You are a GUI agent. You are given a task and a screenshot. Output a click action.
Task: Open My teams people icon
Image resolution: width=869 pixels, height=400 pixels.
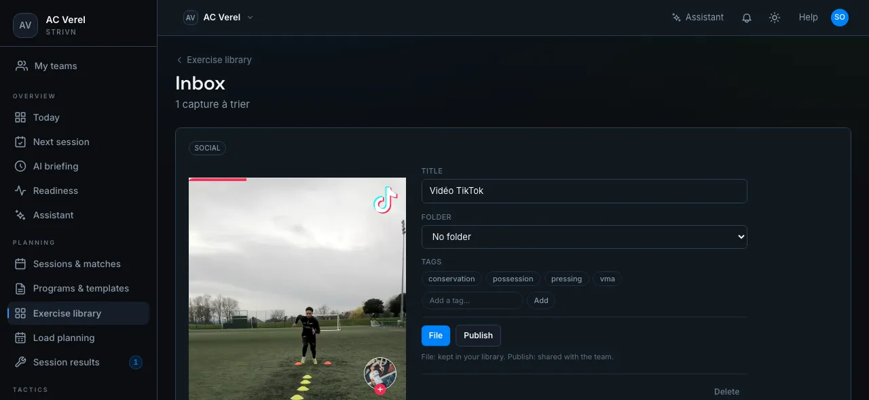[x=22, y=66]
